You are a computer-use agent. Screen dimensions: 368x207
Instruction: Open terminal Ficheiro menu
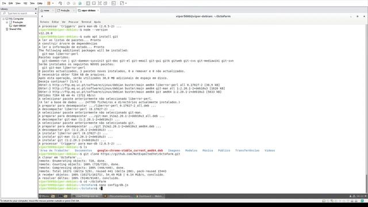point(44,22)
